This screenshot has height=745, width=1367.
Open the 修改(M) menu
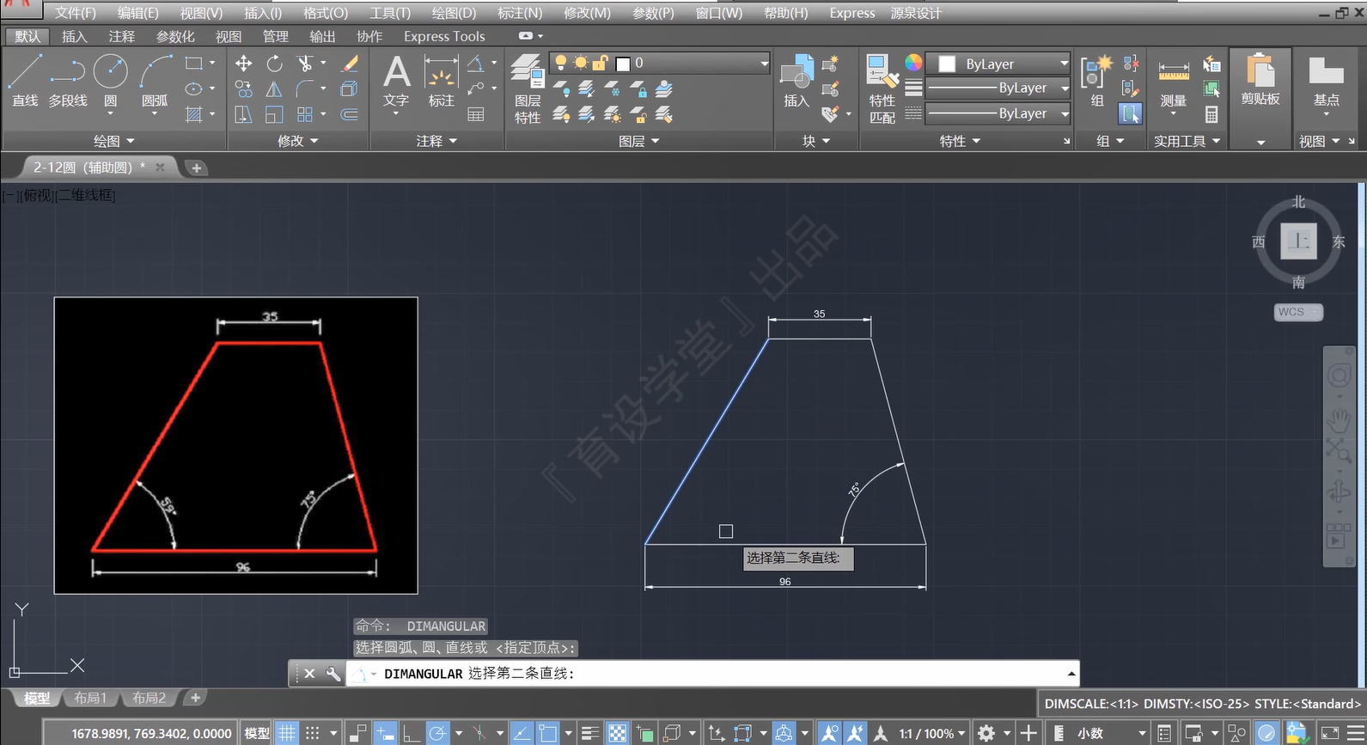point(587,13)
